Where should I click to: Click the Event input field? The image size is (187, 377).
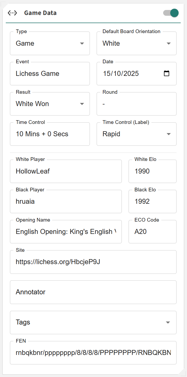[x=50, y=74]
